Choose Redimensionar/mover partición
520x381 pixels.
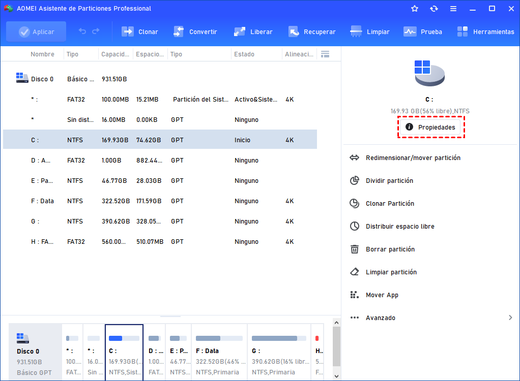click(413, 158)
